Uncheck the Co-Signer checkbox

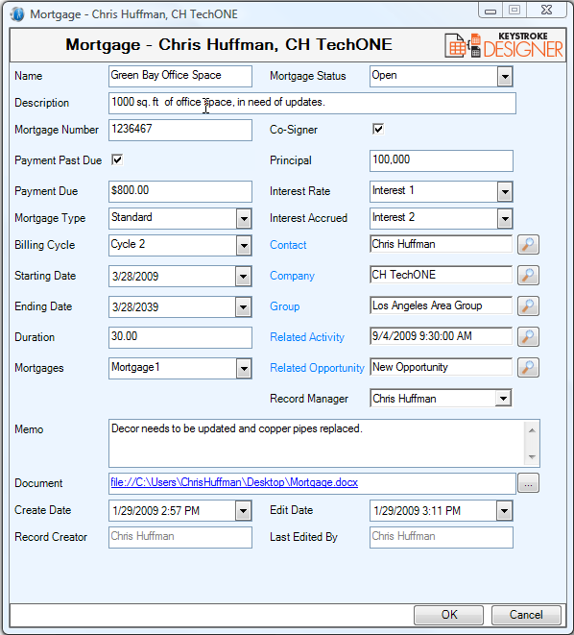(378, 129)
